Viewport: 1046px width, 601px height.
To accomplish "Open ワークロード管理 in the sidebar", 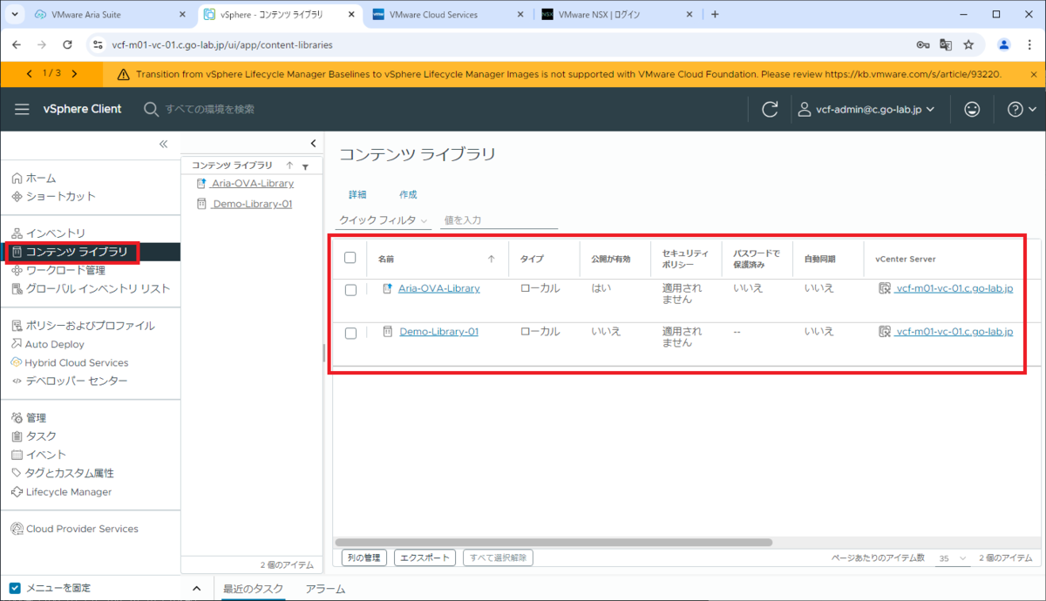I will pyautogui.click(x=58, y=270).
